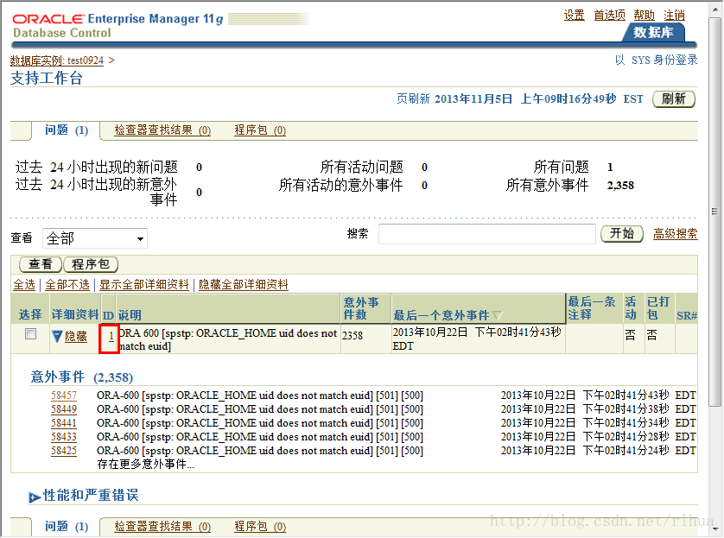
Task: Open the 高级搜索 link
Action: 675,234
